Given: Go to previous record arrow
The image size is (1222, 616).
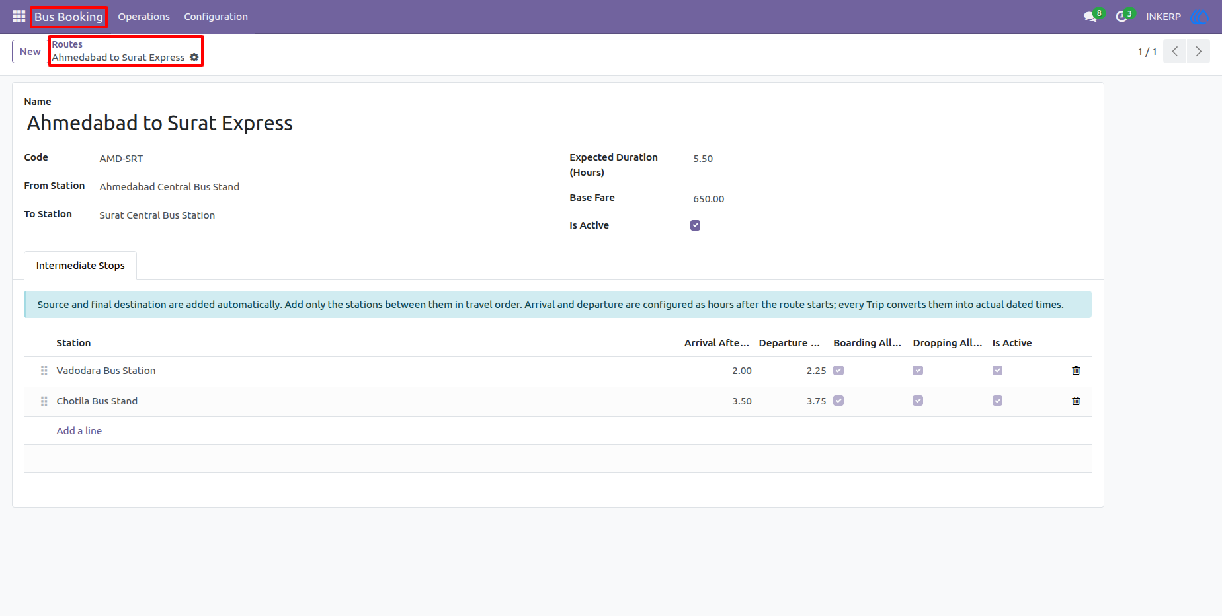Looking at the screenshot, I should point(1175,52).
